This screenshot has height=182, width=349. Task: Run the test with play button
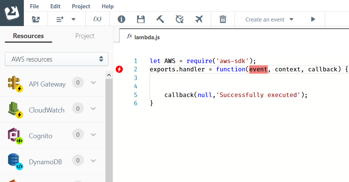(313, 19)
